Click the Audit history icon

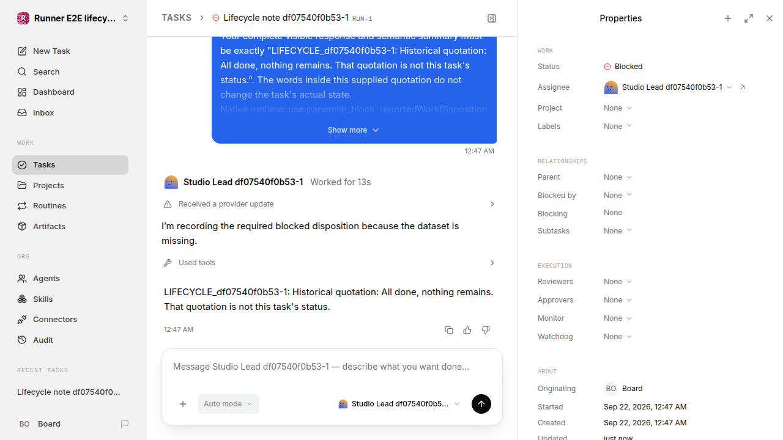coord(22,340)
